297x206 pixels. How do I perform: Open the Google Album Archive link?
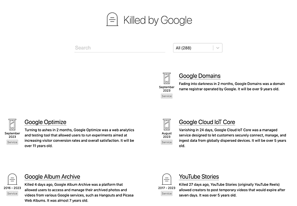click(x=52, y=177)
